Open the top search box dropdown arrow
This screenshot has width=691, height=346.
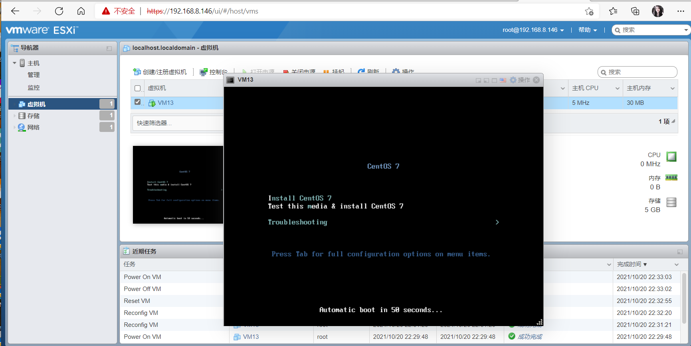click(x=686, y=30)
